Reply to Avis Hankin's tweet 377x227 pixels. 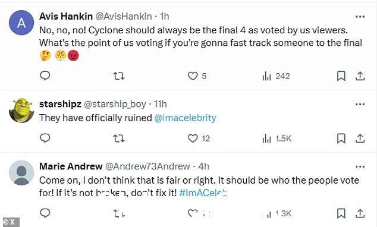click(x=45, y=76)
